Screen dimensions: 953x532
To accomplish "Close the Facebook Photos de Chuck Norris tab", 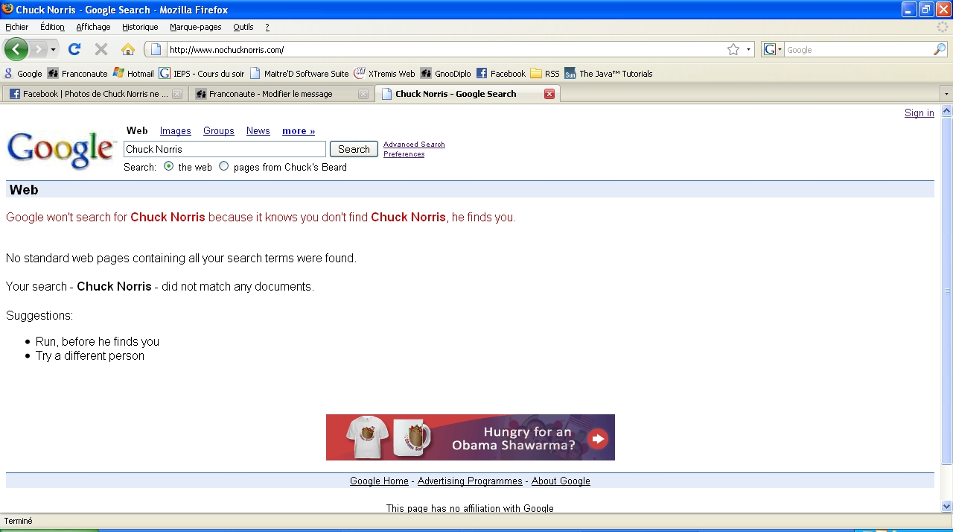I will 177,94.
